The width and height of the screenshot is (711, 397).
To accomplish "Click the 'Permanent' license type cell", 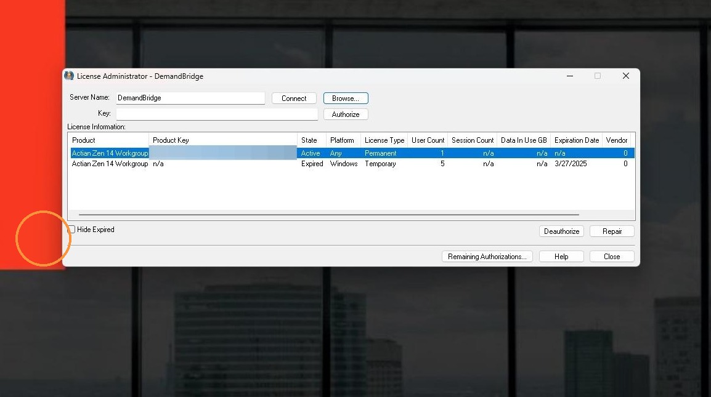I will click(x=380, y=153).
